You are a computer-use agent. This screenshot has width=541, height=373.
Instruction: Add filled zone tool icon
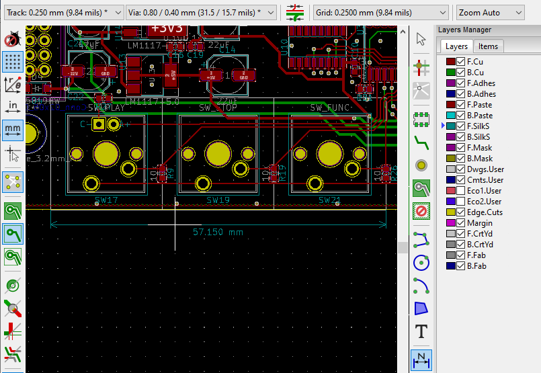421,188
